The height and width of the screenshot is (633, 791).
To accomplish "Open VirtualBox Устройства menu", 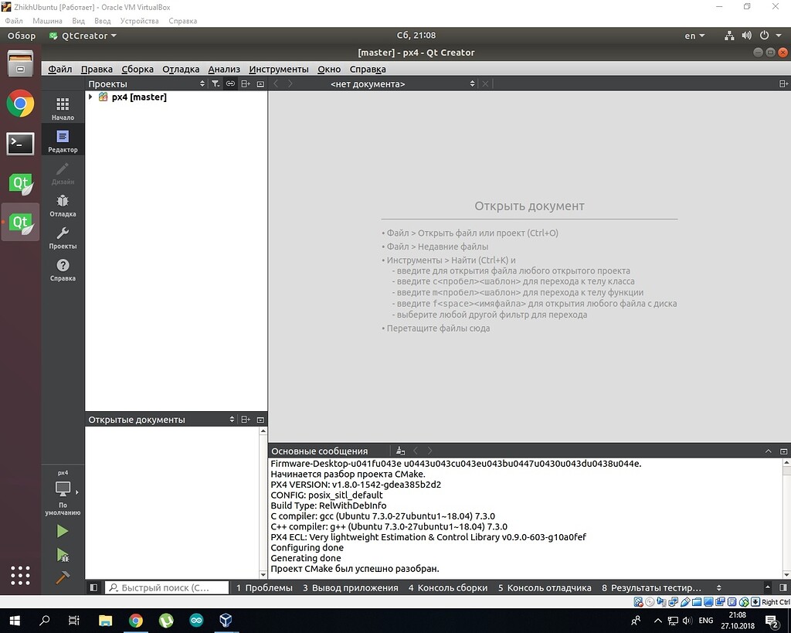I will (139, 21).
